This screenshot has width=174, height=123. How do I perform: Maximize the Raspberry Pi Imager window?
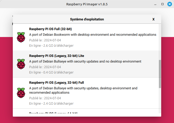coord(162,4)
